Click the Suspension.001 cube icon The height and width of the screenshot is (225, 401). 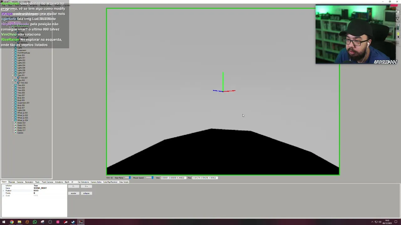(15, 103)
